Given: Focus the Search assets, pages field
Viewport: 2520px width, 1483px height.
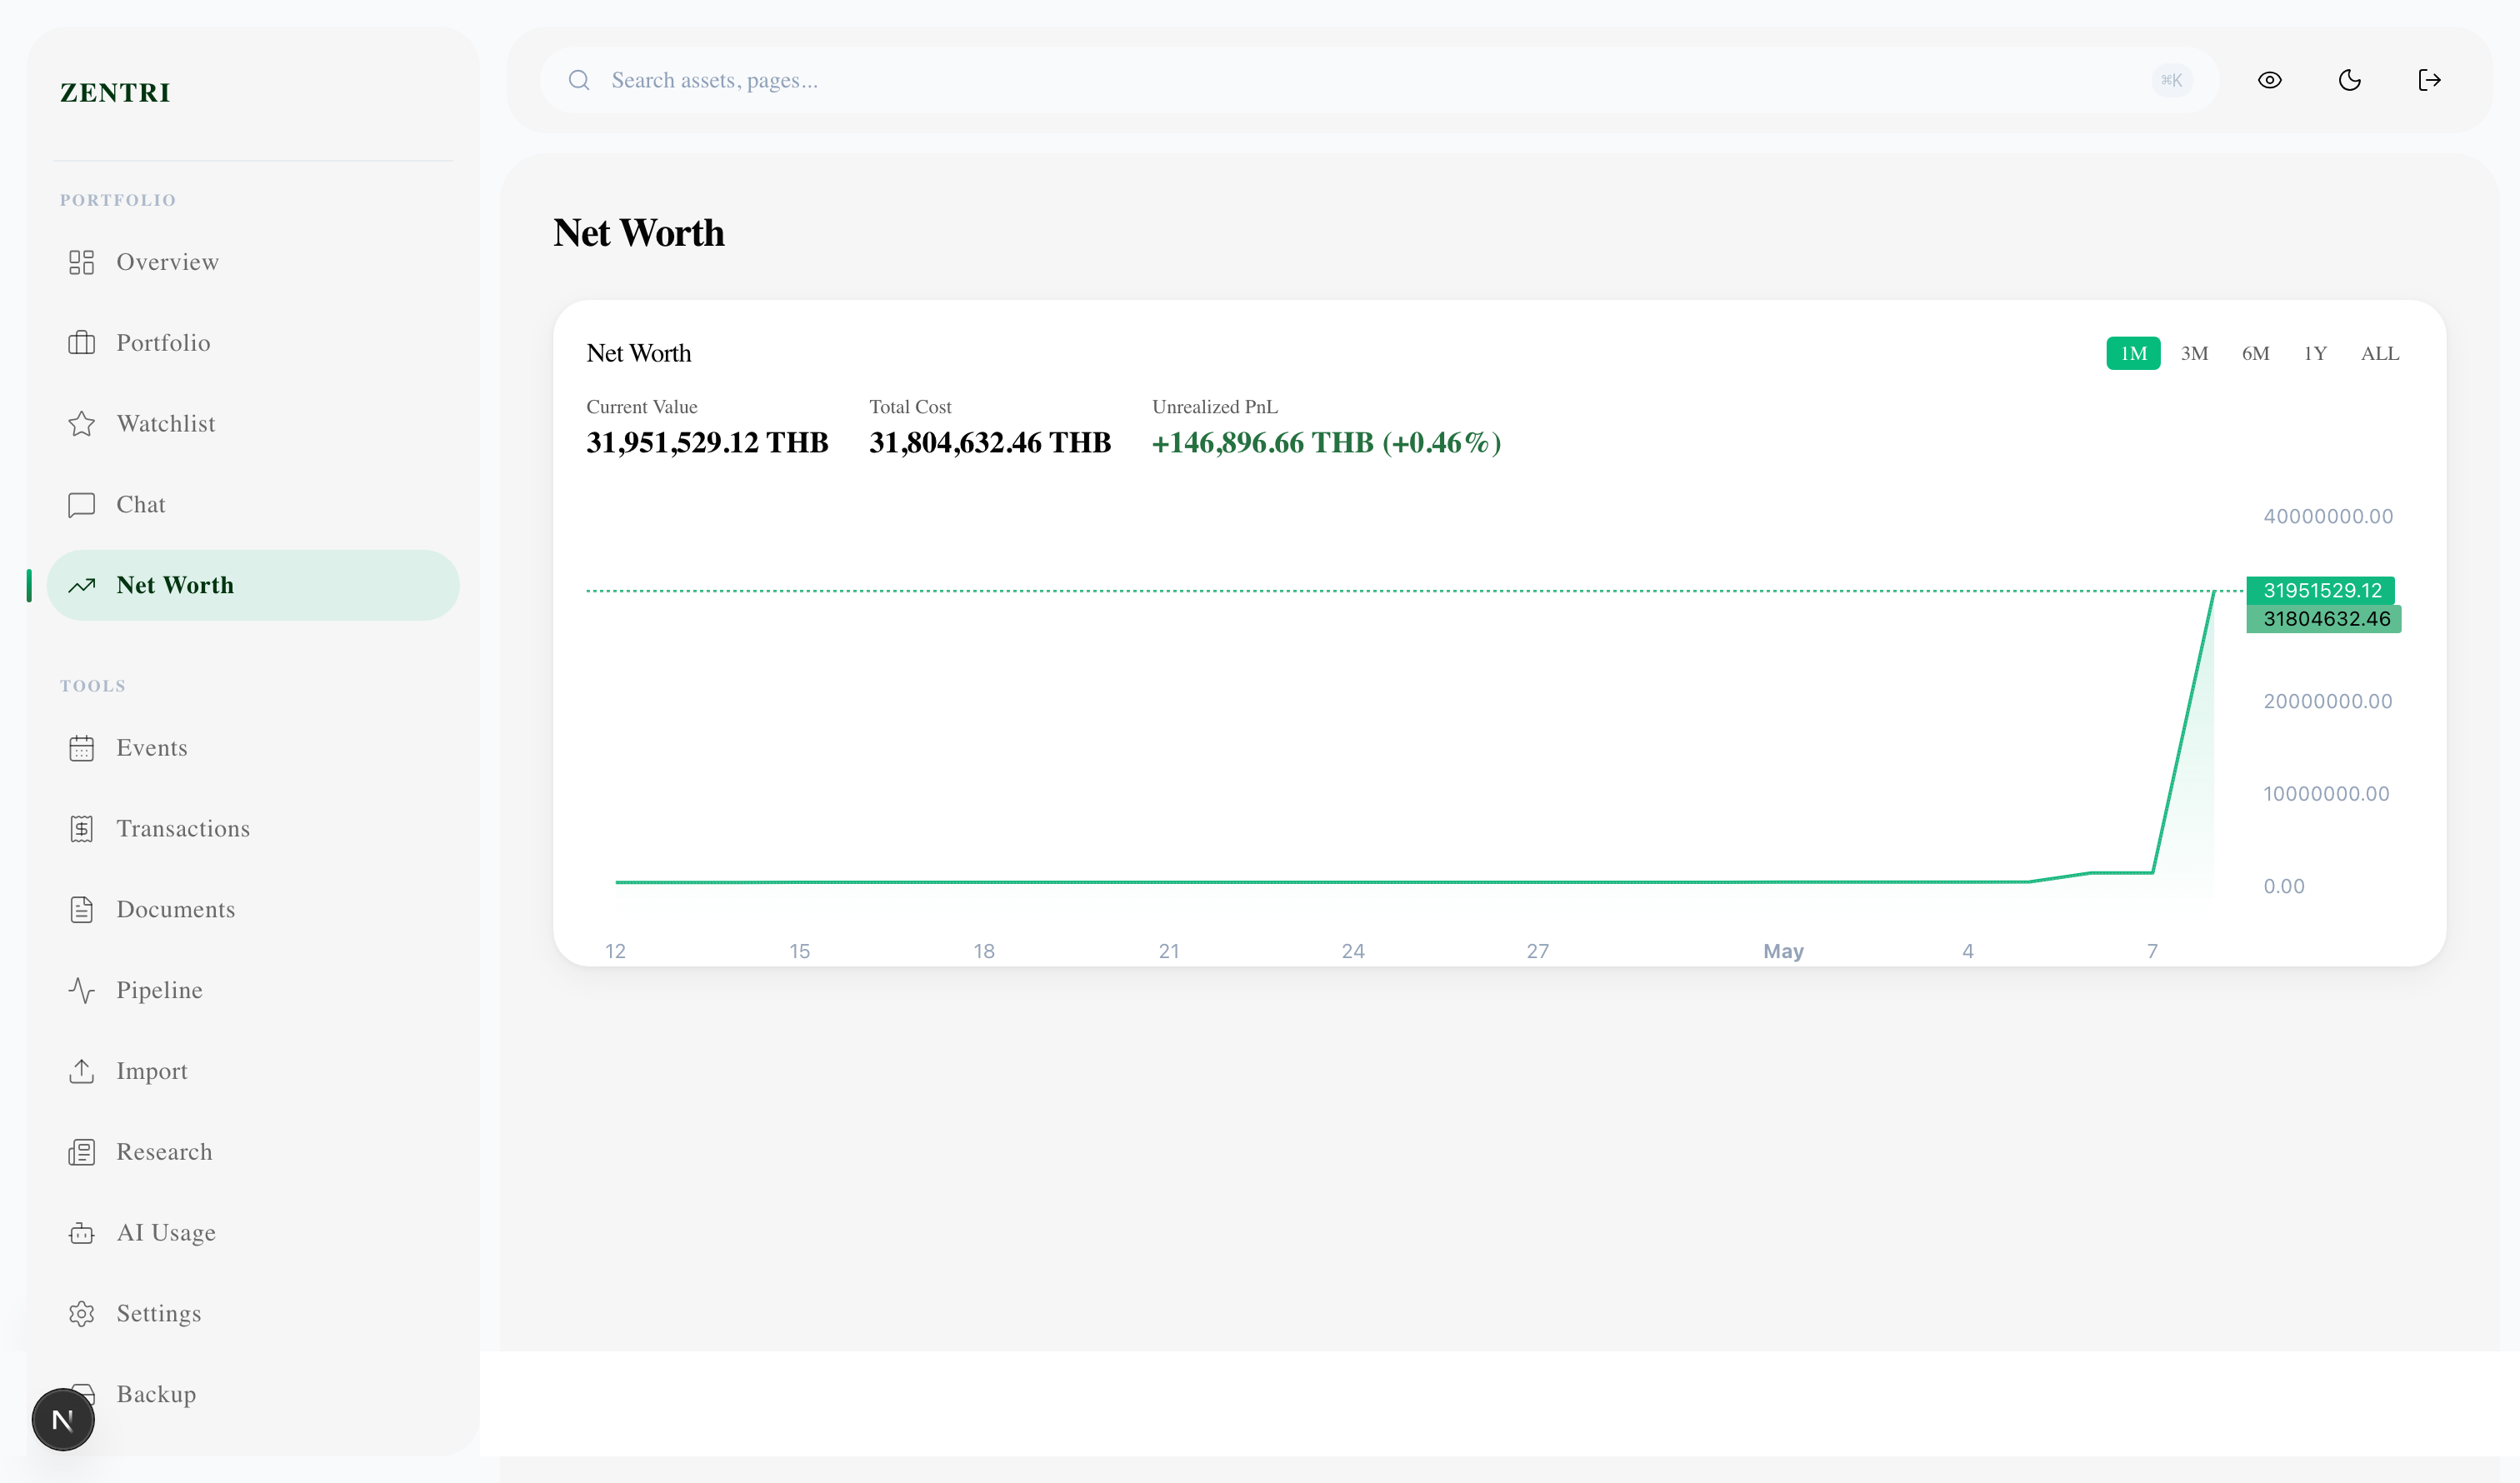Looking at the screenshot, I should coord(1379,80).
